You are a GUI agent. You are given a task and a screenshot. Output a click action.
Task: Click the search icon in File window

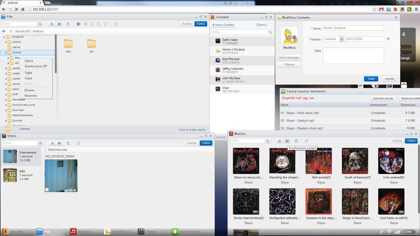tap(40, 24)
